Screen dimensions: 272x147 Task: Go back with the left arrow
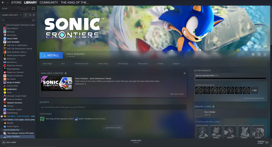click(3, 2)
